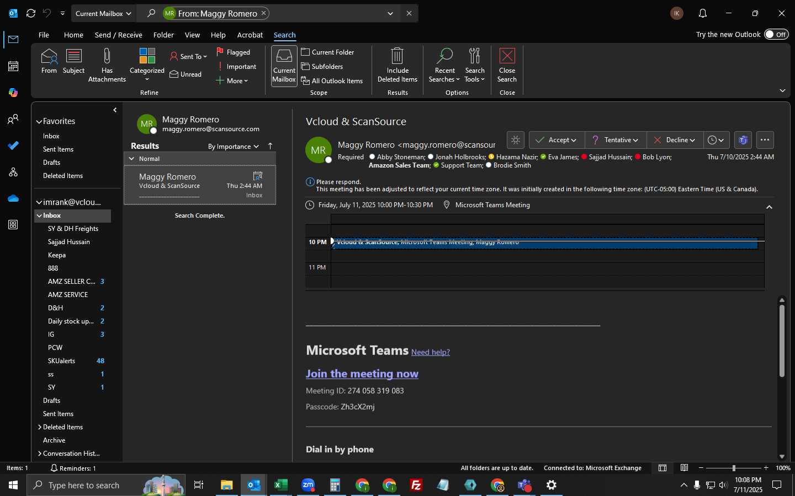Expand the search box options arrow
Screen dimensions: 795x496
pos(390,13)
